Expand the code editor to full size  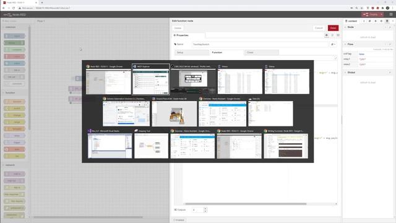click(x=335, y=58)
